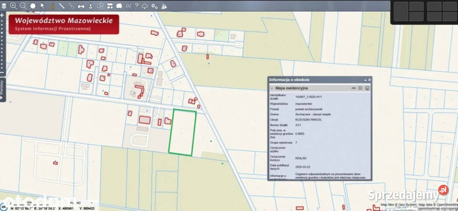Image resolution: width=458 pixels, height=211 pixels.
Task: Click the vertical zoom level slider
Action: tap(2, 44)
